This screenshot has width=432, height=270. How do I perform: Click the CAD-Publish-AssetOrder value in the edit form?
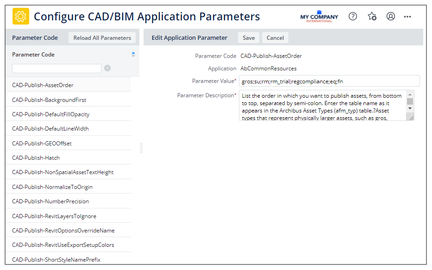(x=271, y=56)
